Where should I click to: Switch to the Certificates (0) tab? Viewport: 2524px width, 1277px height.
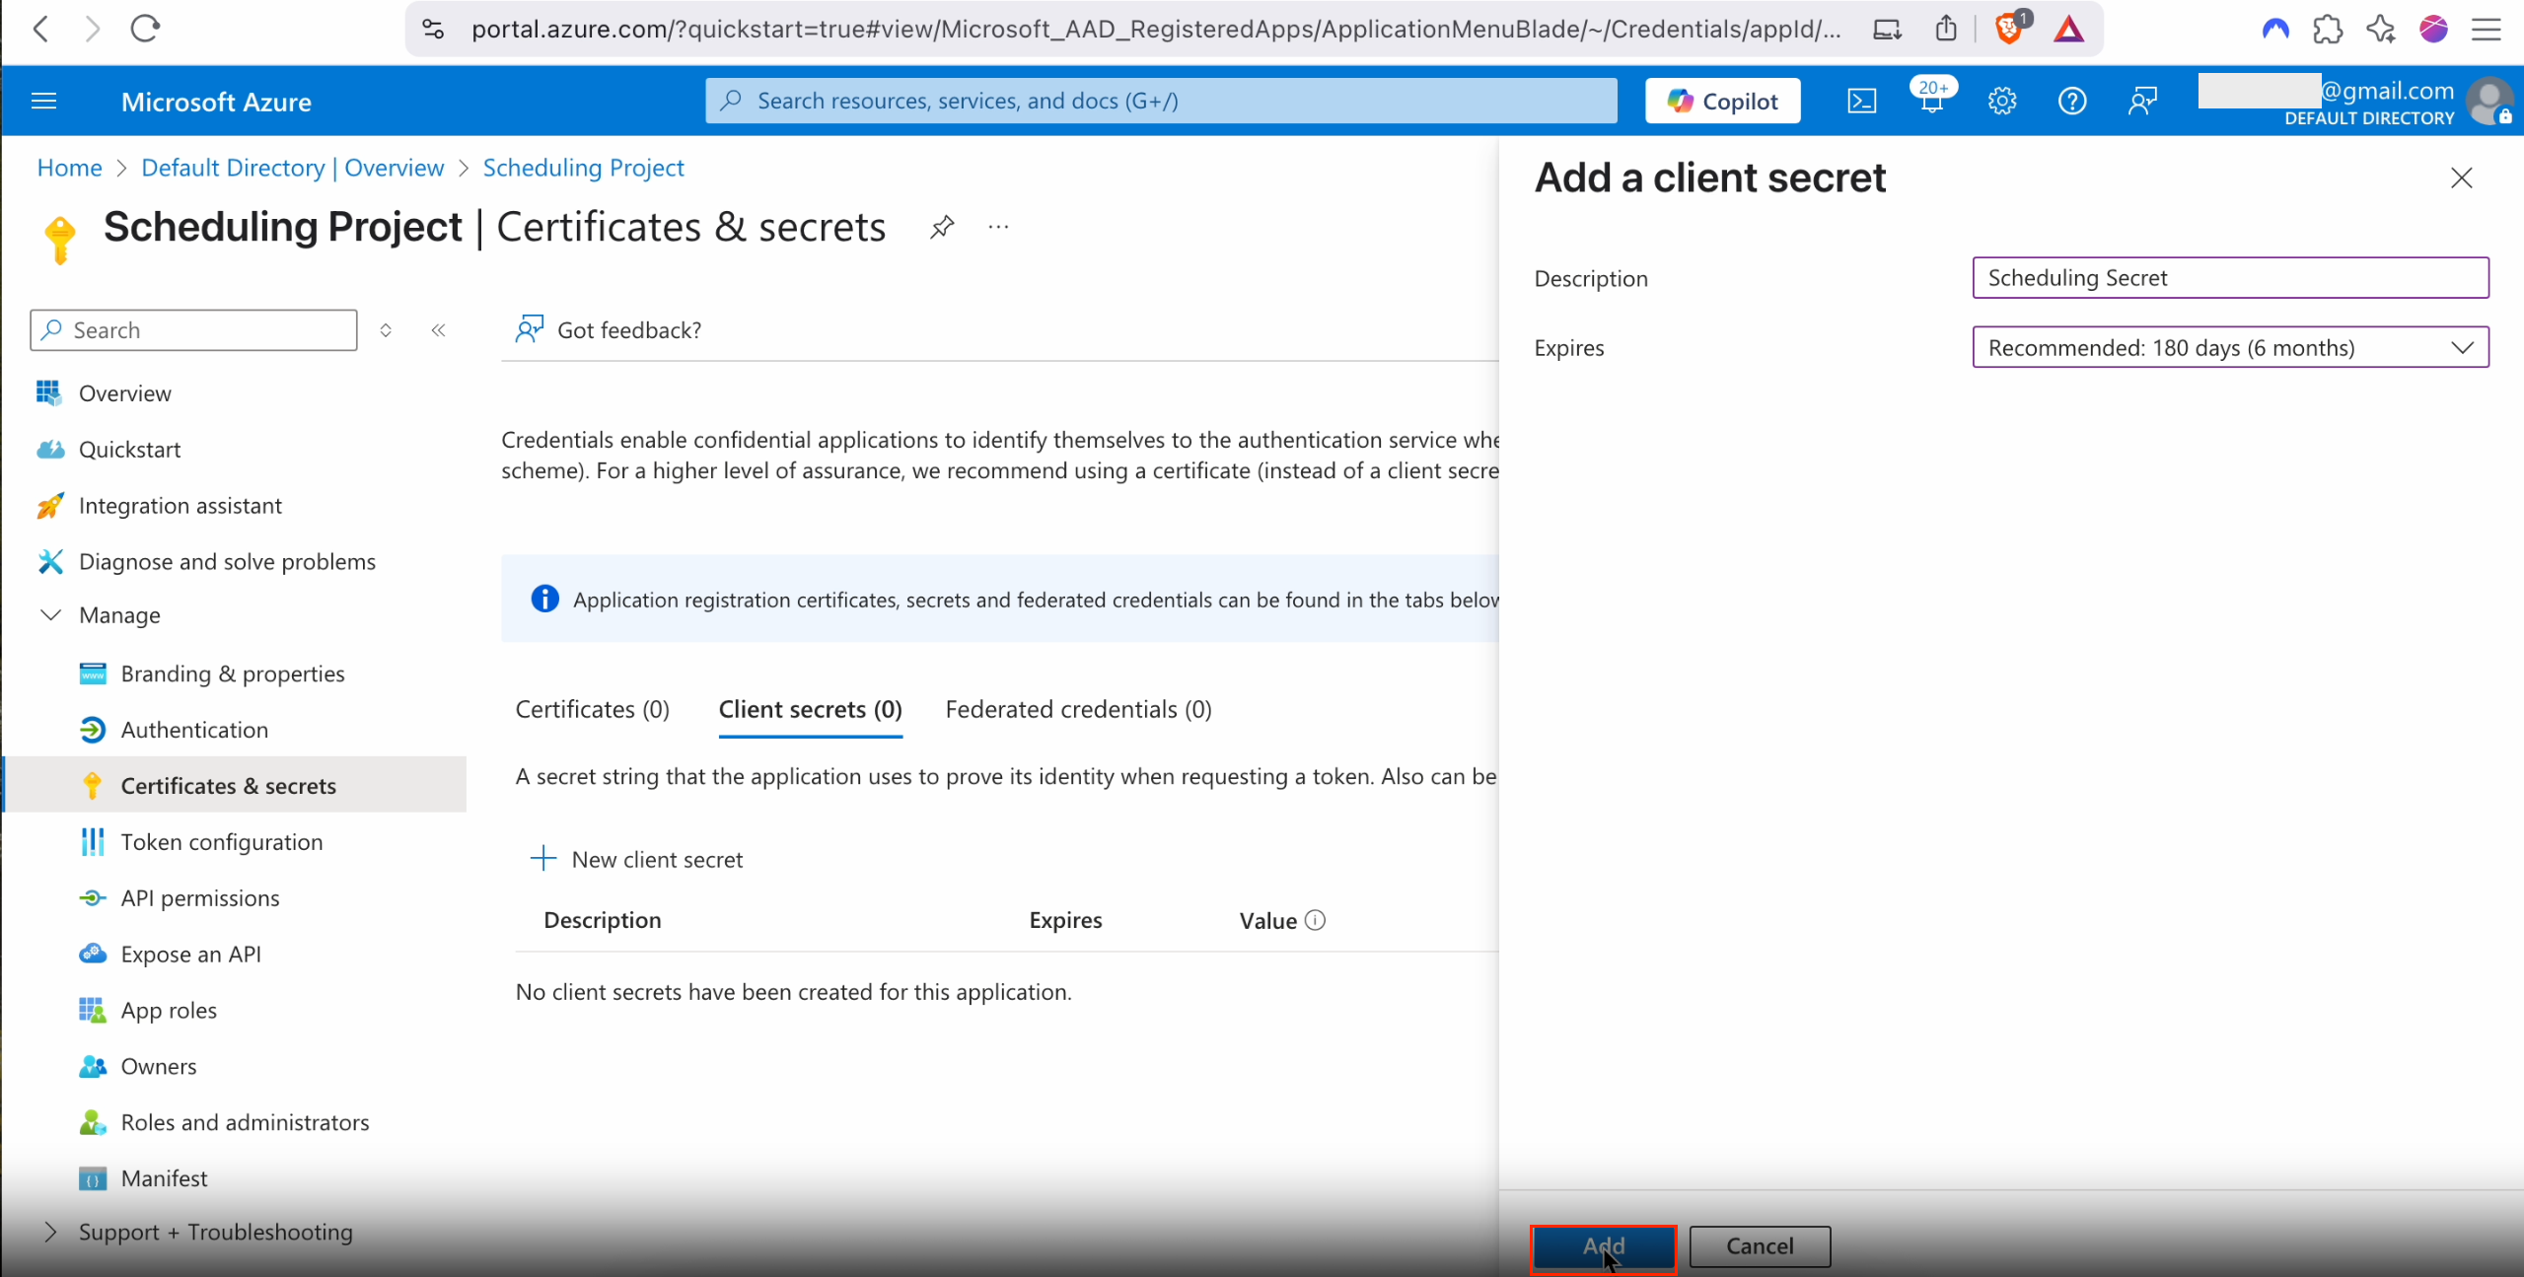click(592, 709)
